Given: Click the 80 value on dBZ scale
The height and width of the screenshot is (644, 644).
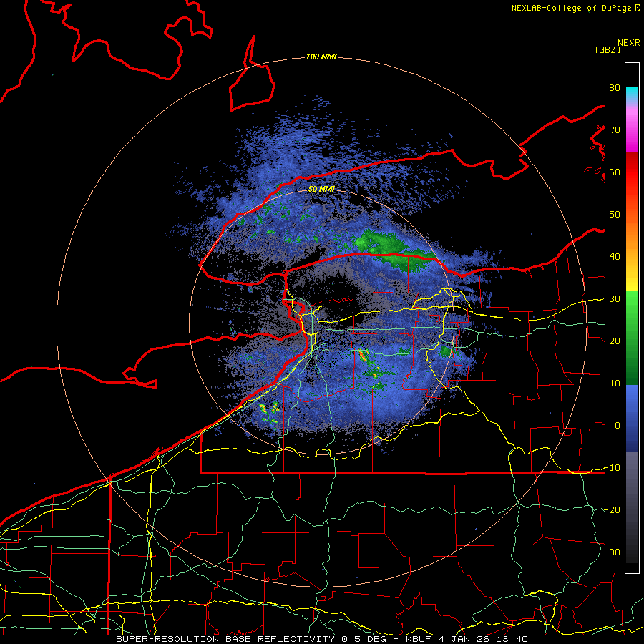Looking at the screenshot, I should [x=615, y=87].
